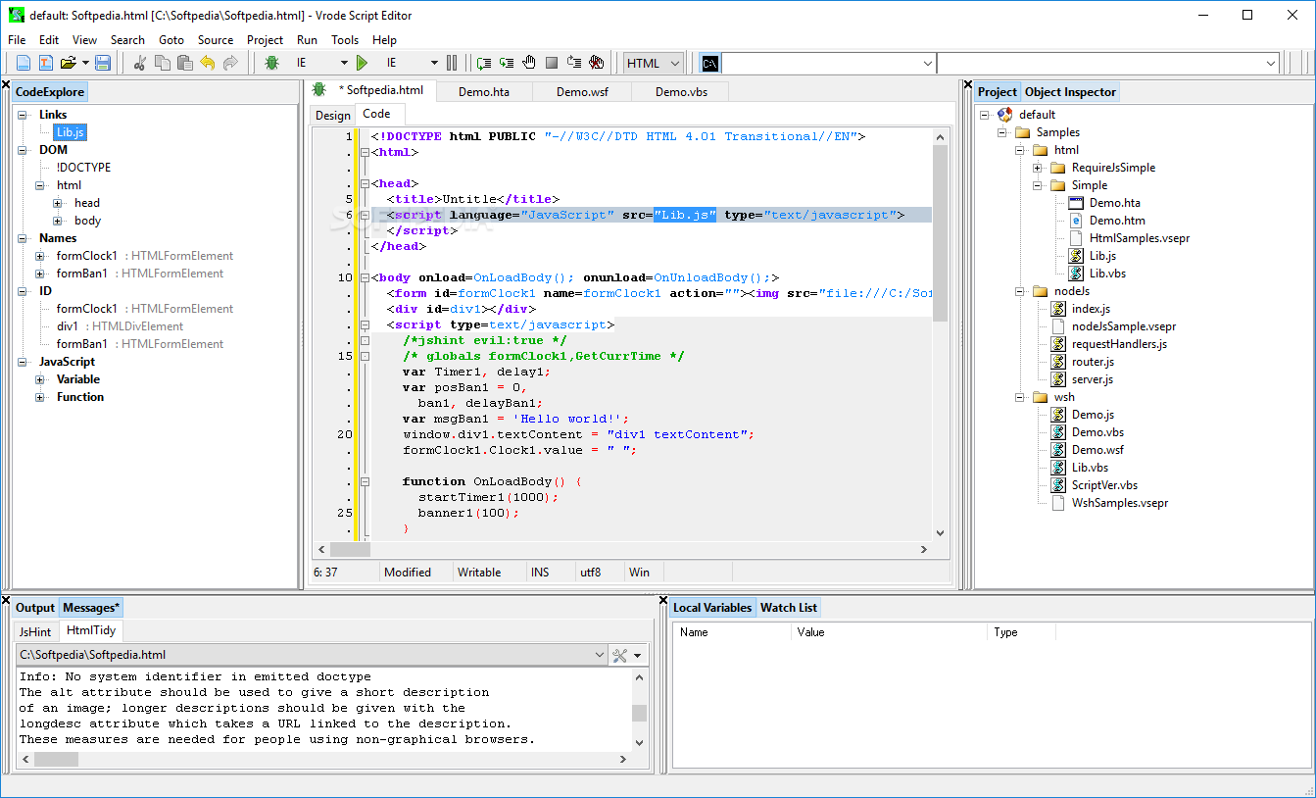
Task: Click the Demo.hta file icon in Project tree
Action: [x=1076, y=203]
